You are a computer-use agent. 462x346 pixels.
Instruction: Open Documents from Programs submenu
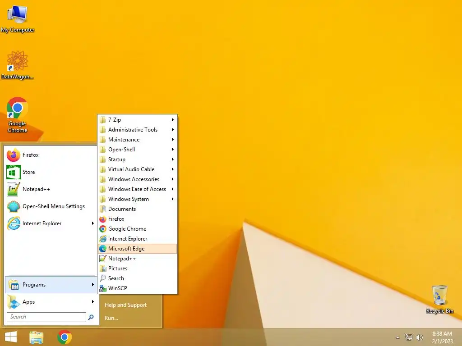pyautogui.click(x=137, y=209)
